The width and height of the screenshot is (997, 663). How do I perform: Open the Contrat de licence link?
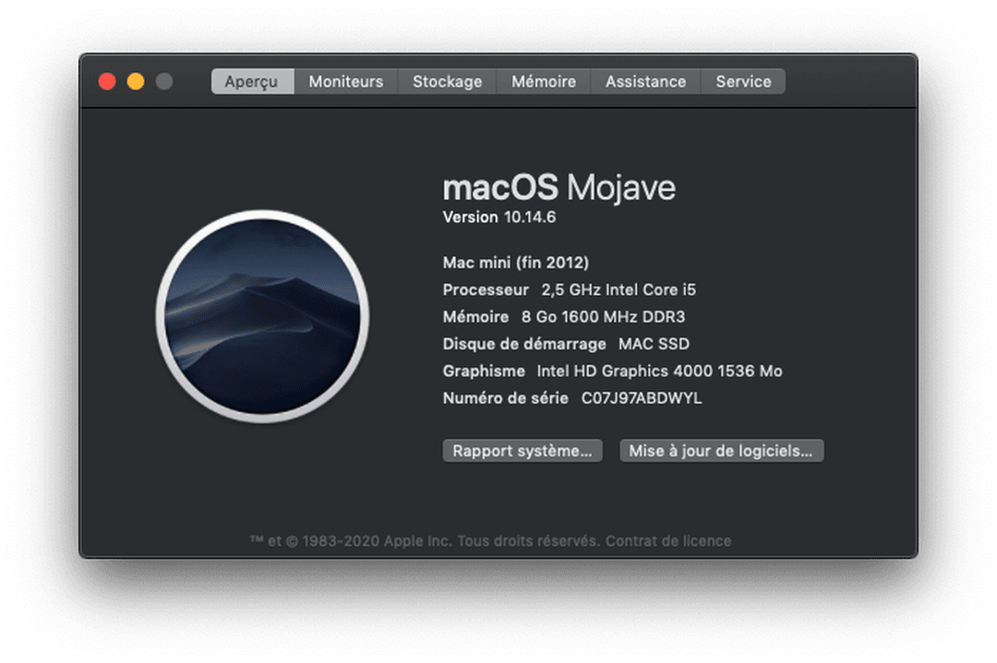(668, 541)
